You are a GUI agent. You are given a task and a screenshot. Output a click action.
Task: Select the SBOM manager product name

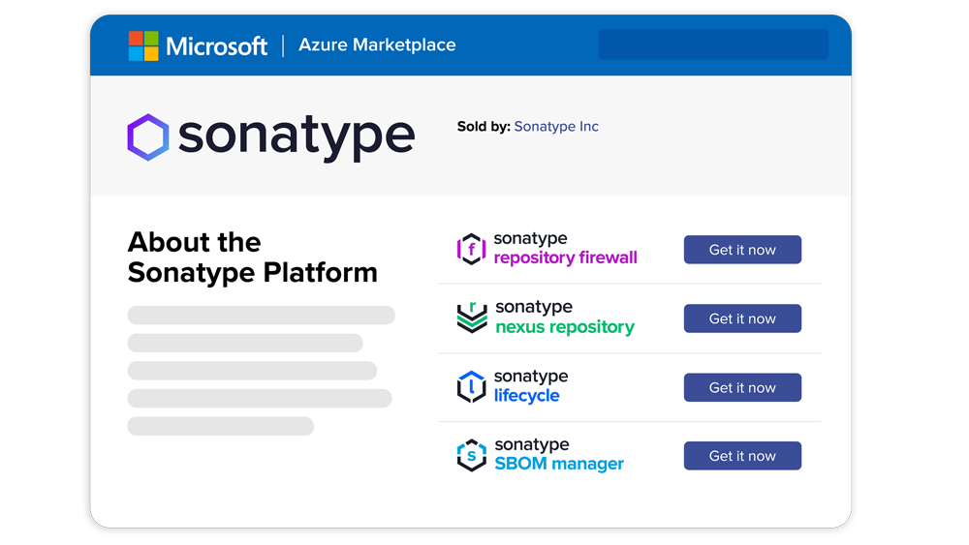click(x=559, y=465)
